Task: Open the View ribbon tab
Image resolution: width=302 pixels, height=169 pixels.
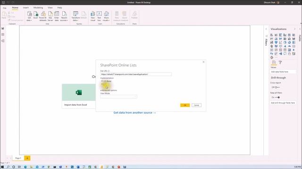Action: 50,8
